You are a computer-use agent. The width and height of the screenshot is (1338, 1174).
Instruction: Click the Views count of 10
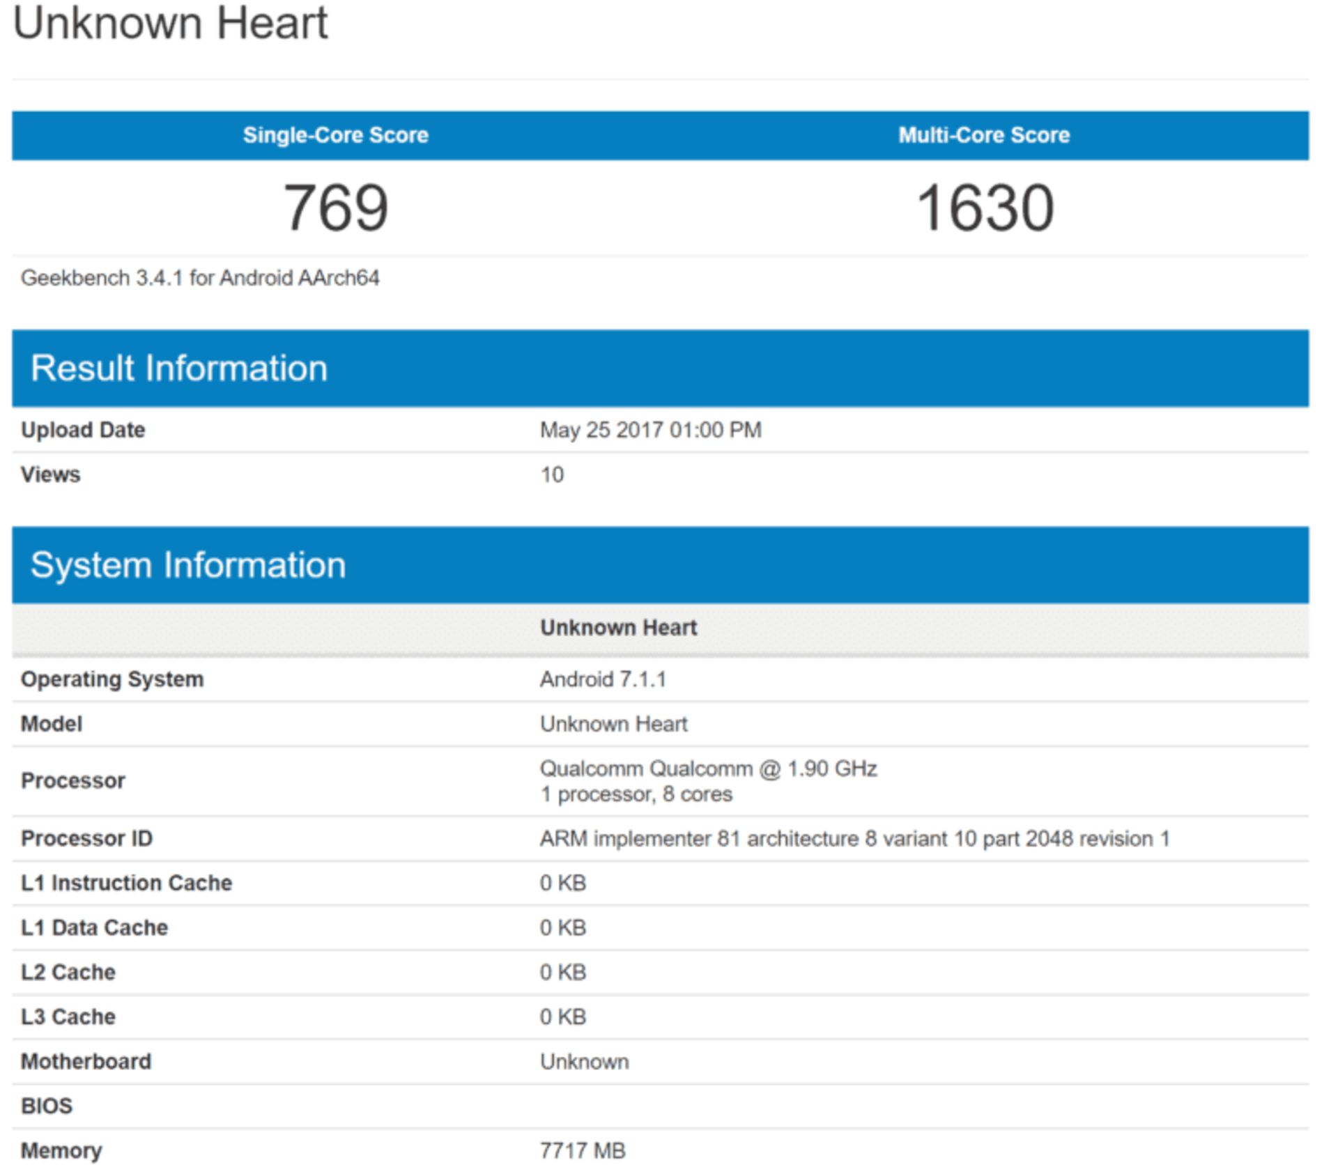point(551,475)
